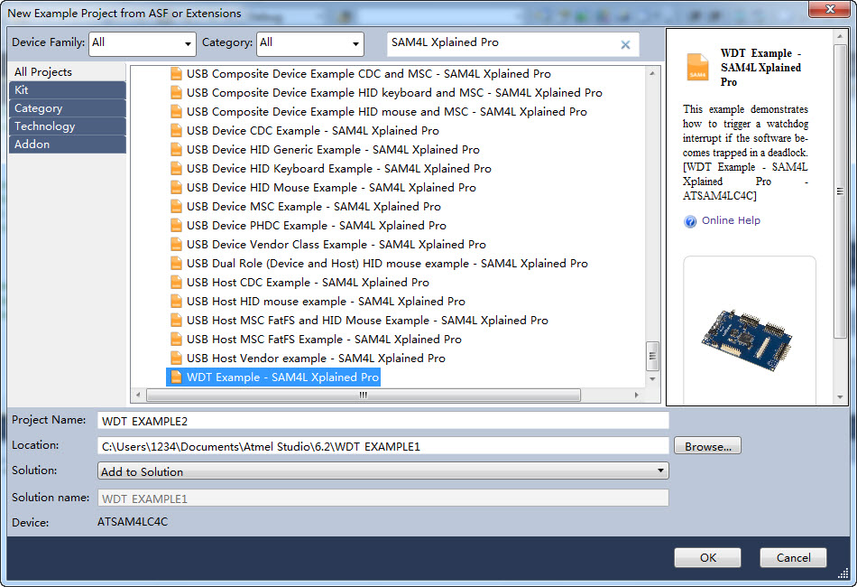Clear the search box with X icon
Screen dimensions: 857x587
[x=625, y=44]
